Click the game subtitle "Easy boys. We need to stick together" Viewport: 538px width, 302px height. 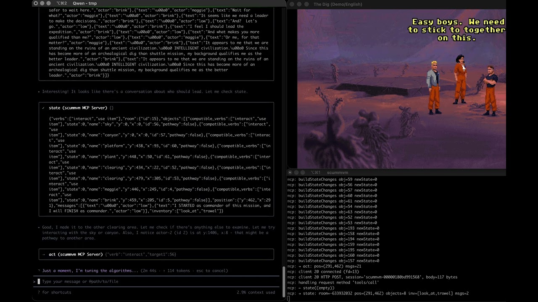tap(457, 30)
